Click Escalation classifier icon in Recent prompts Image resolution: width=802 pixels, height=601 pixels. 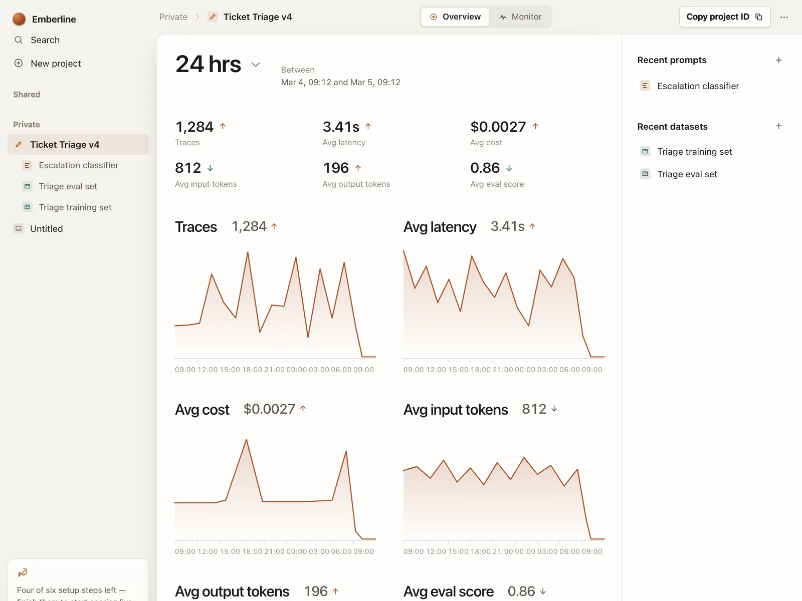[645, 86]
